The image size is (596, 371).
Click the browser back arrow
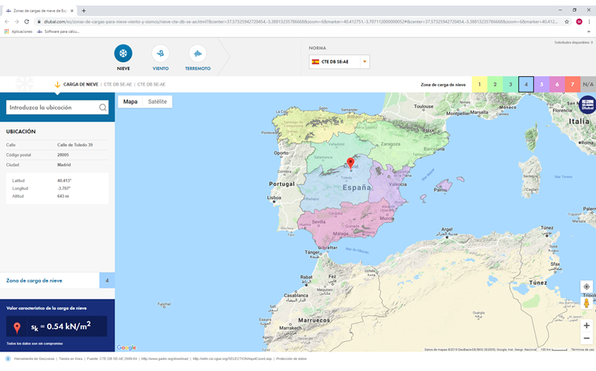[7, 22]
